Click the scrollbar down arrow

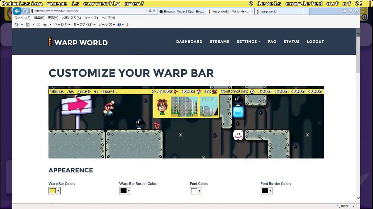[x=358, y=198]
